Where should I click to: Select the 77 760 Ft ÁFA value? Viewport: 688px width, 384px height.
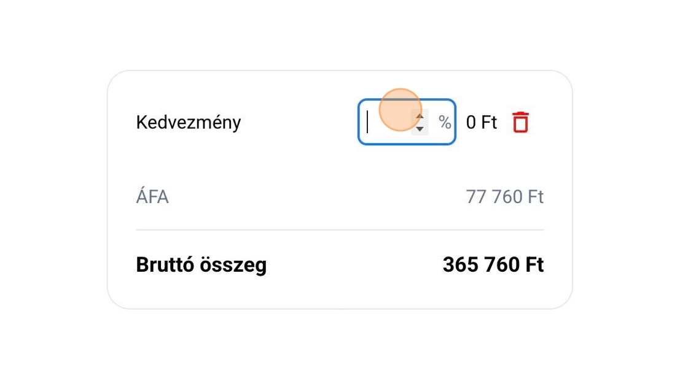click(x=504, y=198)
